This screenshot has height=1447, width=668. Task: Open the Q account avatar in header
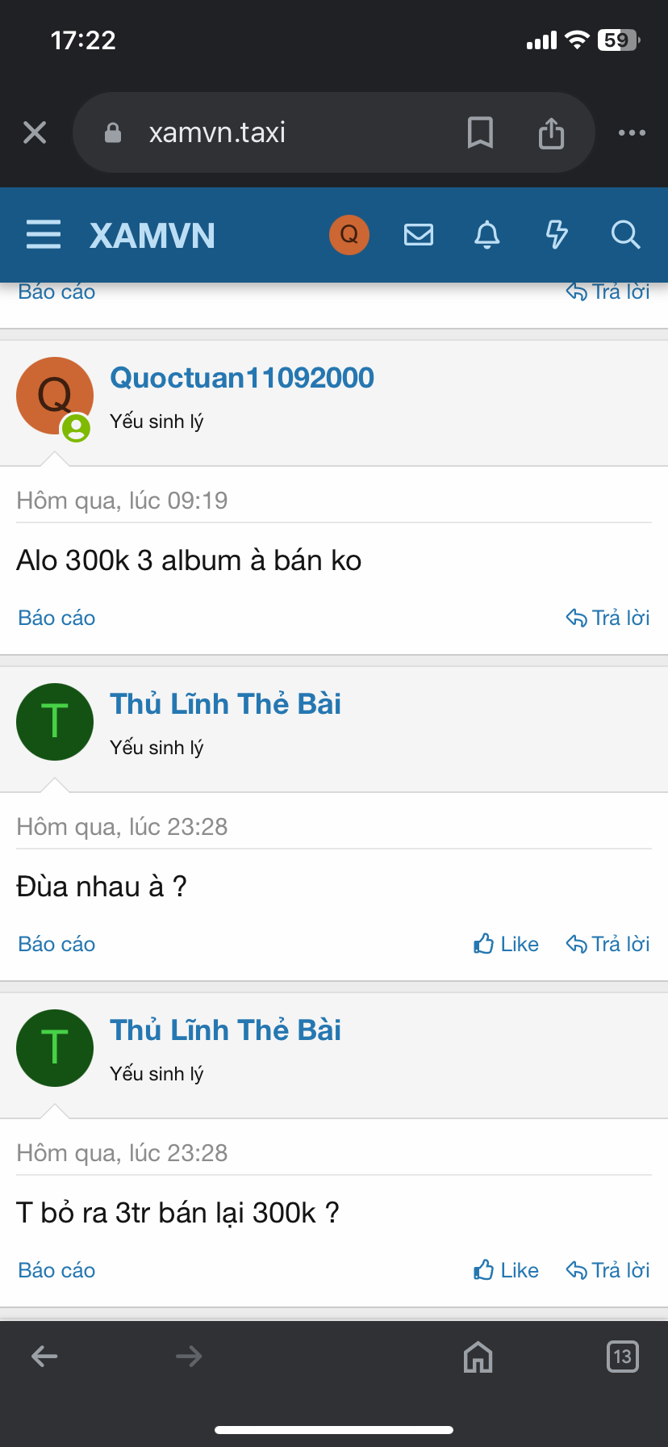point(349,235)
